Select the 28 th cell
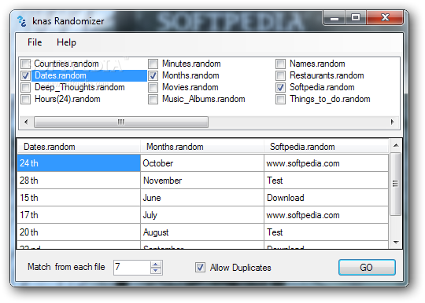This screenshot has width=425, height=303. coord(79,181)
